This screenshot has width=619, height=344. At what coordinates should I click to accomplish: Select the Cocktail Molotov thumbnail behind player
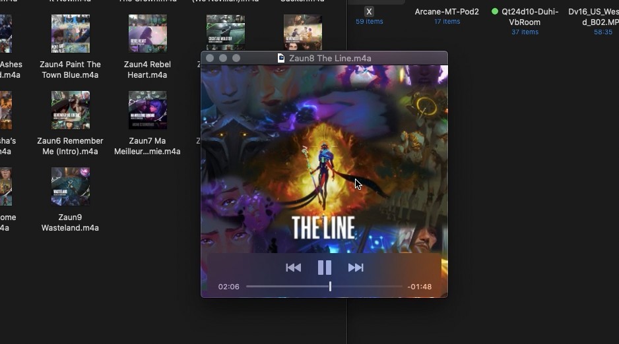point(226,32)
